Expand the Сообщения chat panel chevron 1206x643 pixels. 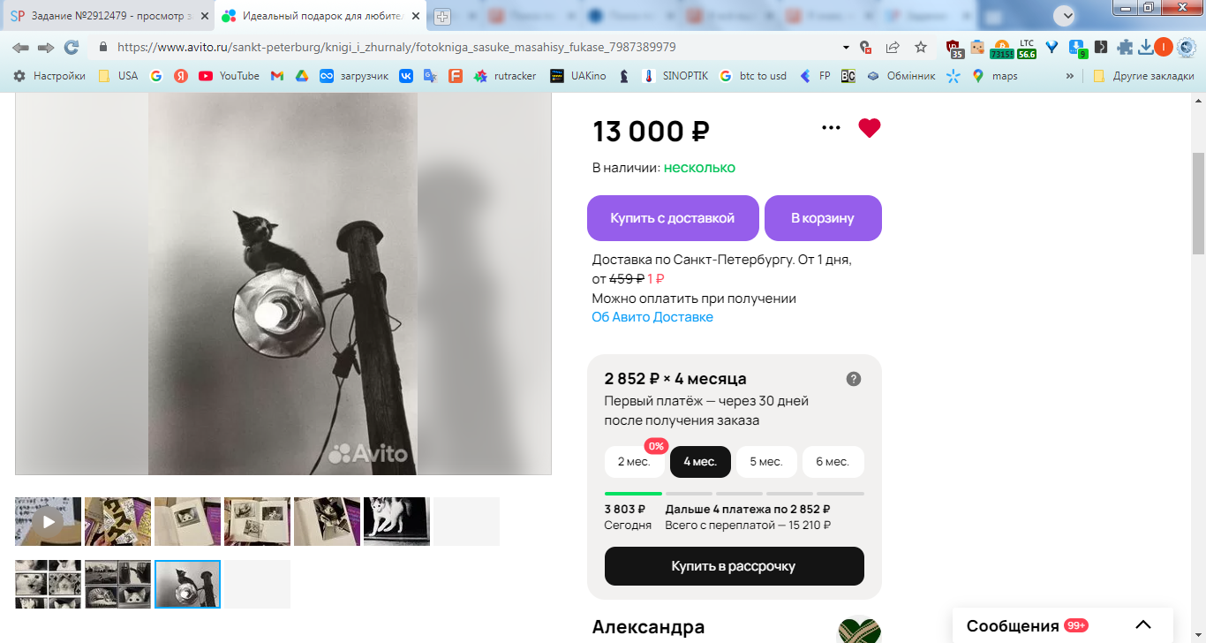tap(1143, 625)
